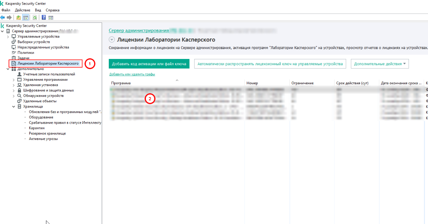Follow the Добавить или удалить графы link
Screen dimensions: 428x224
(132, 74)
